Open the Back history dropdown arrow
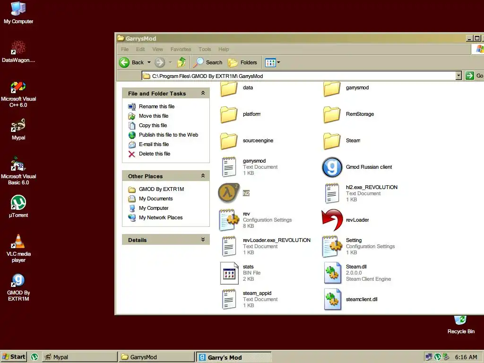The height and width of the screenshot is (363, 484). tap(149, 62)
